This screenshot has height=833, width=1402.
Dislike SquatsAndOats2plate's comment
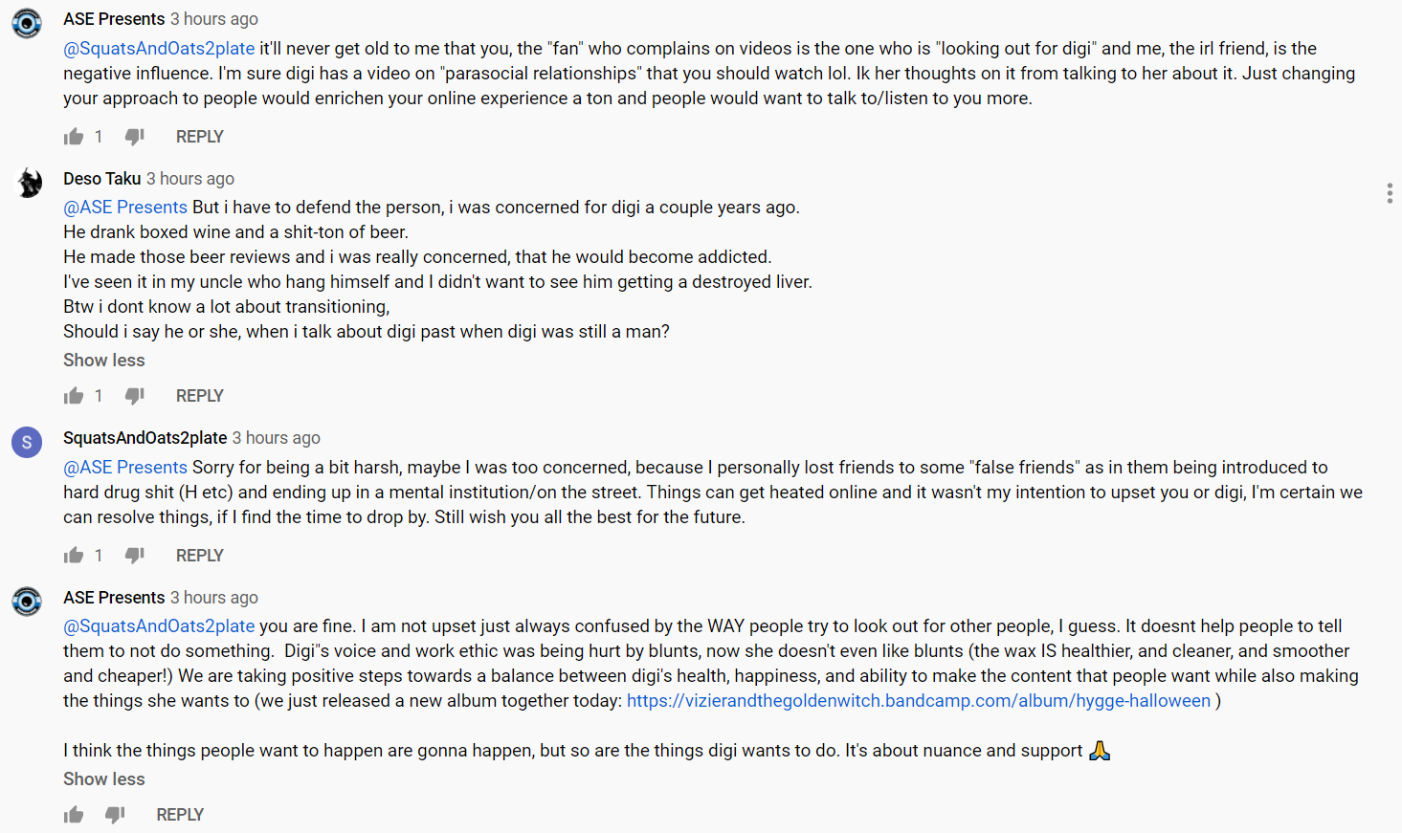[135, 556]
